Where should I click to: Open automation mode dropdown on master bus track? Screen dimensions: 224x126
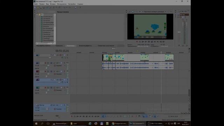pyautogui.click(x=65, y=109)
